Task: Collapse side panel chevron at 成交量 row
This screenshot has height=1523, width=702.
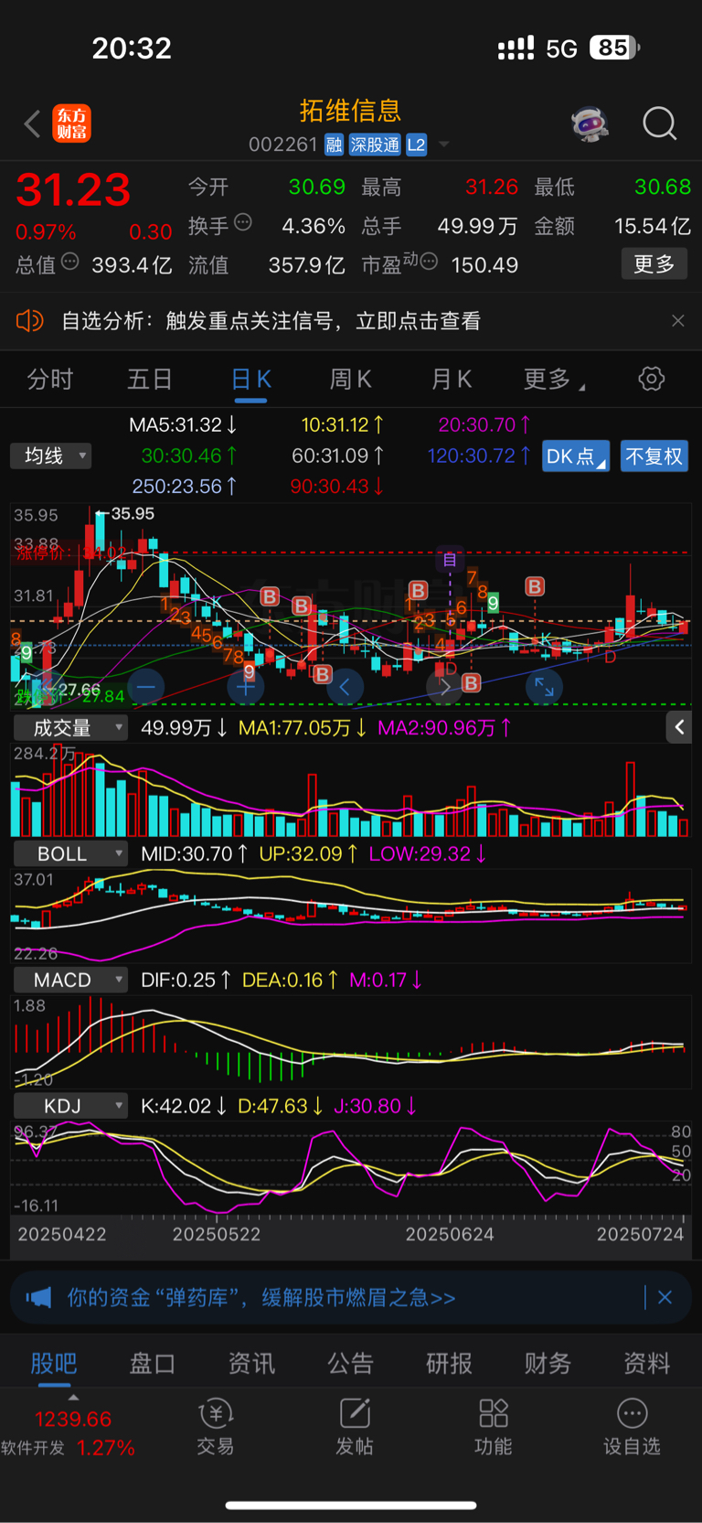Action: [x=678, y=727]
